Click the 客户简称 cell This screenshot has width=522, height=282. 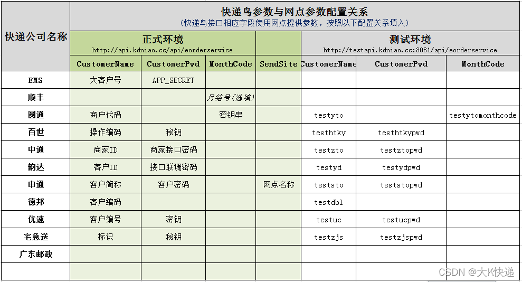[106, 184]
